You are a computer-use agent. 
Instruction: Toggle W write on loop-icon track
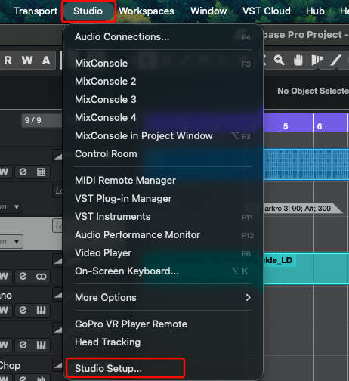(5, 276)
